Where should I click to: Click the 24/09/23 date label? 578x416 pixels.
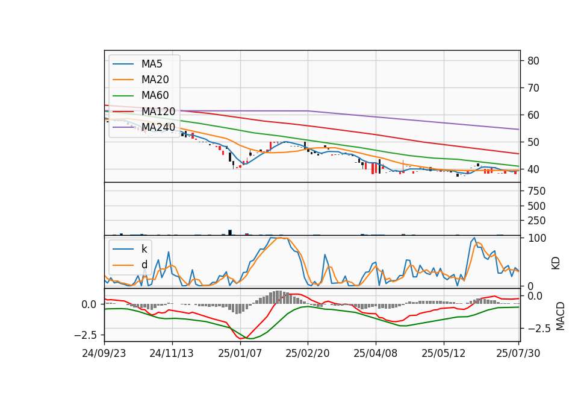click(104, 353)
